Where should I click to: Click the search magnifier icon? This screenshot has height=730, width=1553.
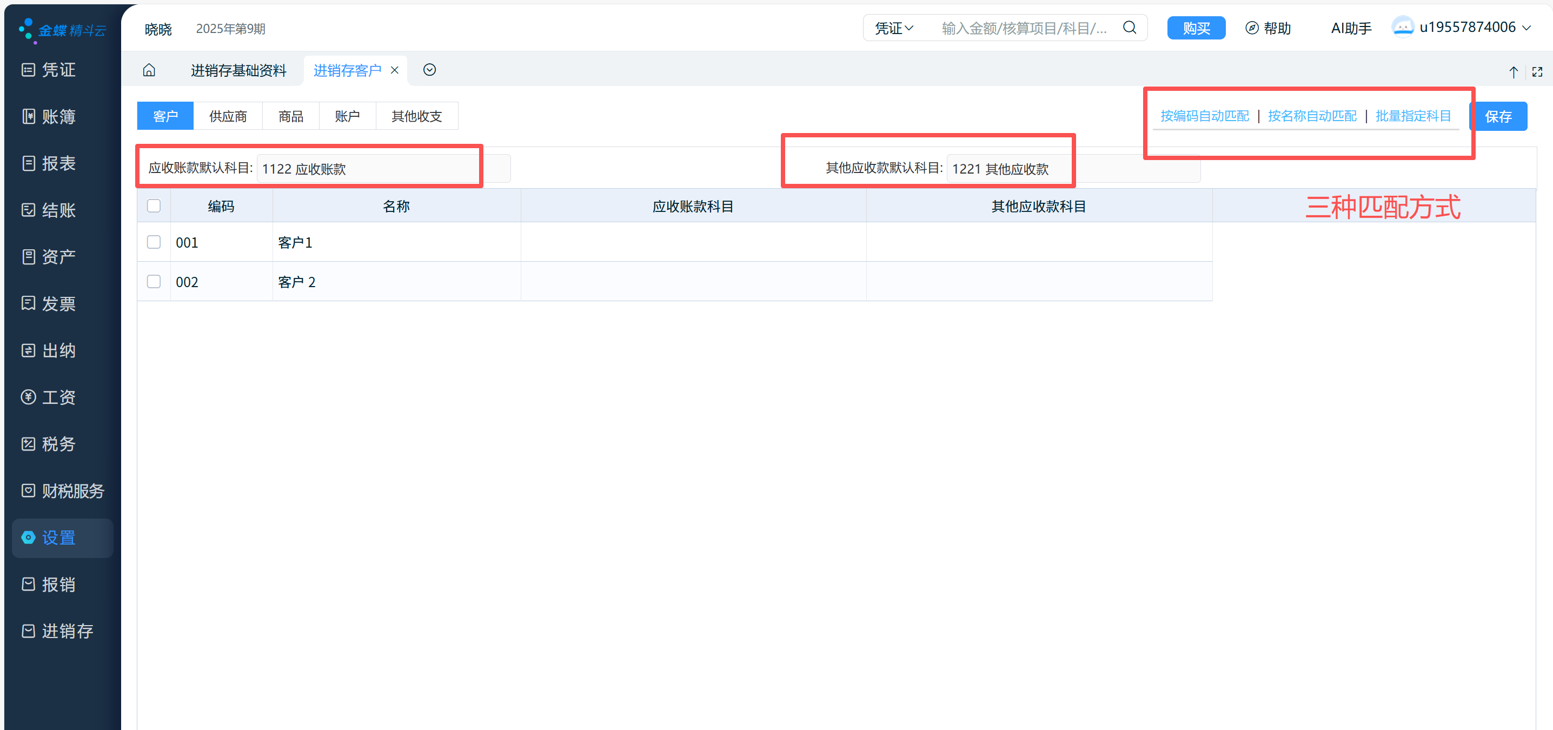coord(1129,28)
